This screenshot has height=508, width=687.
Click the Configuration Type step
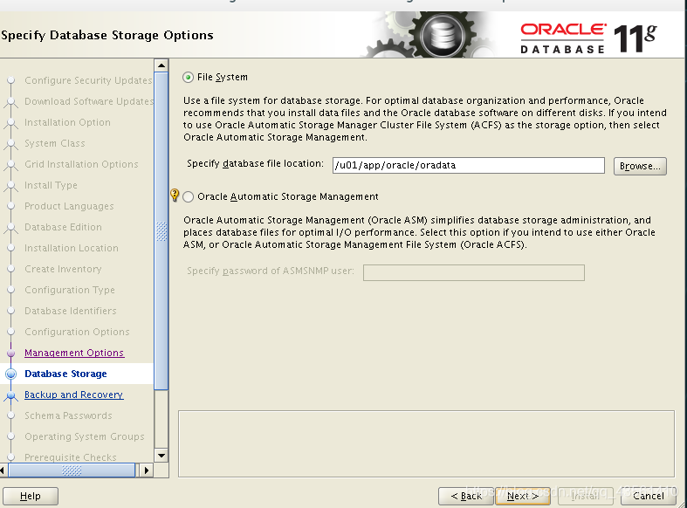click(70, 290)
